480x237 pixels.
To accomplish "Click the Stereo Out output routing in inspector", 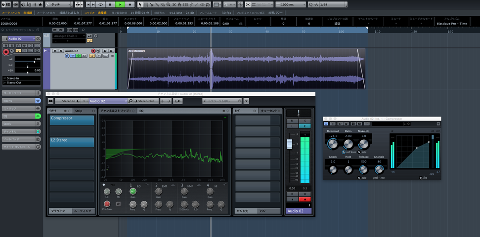I will (21, 82).
